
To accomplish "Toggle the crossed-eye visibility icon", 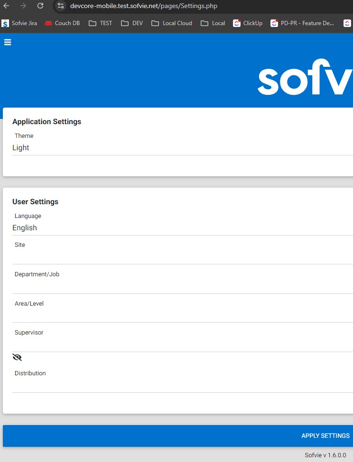I will [17, 357].
